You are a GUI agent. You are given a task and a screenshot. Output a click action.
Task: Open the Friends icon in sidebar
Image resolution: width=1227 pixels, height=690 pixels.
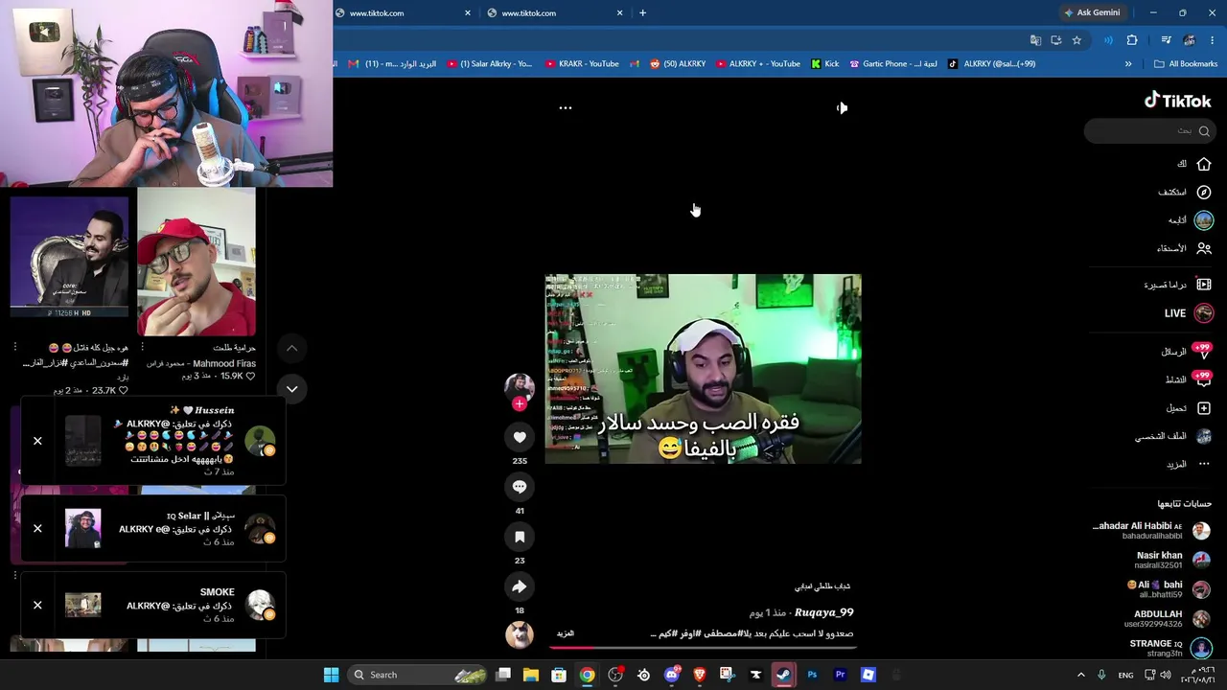(1204, 248)
